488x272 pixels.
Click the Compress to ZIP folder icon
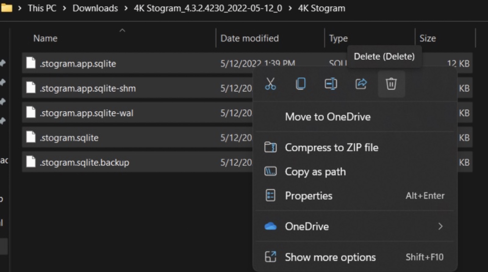270,147
